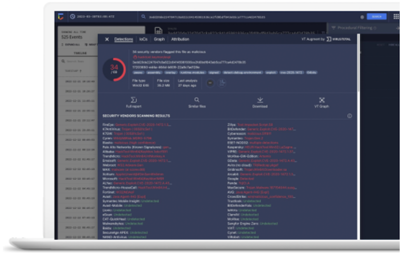This screenshot has height=255, width=400.
Task: Click the Search Rows magnifier icon
Action: click(x=63, y=61)
